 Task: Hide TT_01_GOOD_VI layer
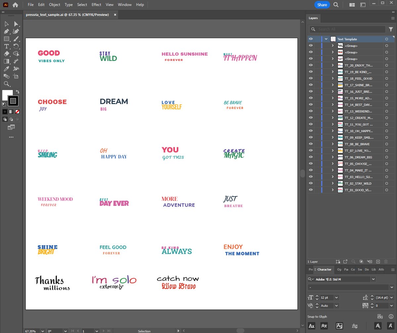pyautogui.click(x=311, y=190)
